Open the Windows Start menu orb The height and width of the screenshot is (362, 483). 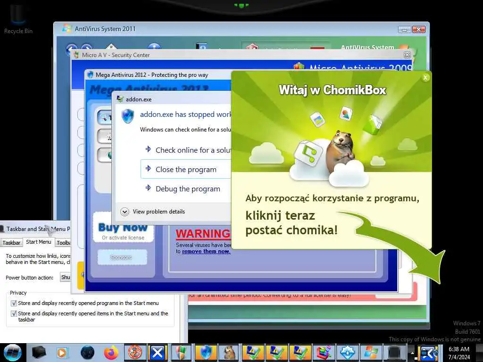[x=13, y=353]
